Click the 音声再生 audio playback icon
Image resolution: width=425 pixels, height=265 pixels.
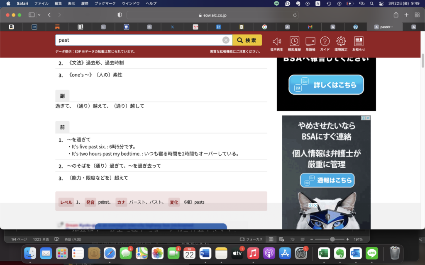point(277,42)
